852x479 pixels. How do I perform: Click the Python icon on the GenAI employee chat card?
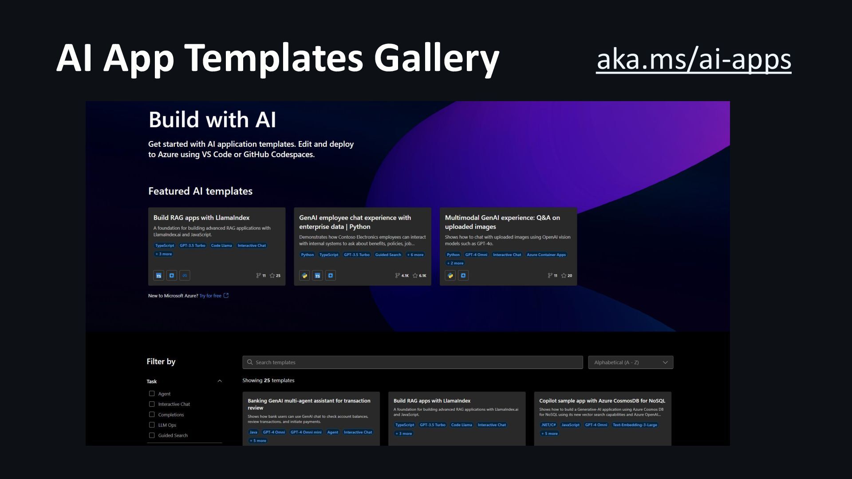[304, 275]
